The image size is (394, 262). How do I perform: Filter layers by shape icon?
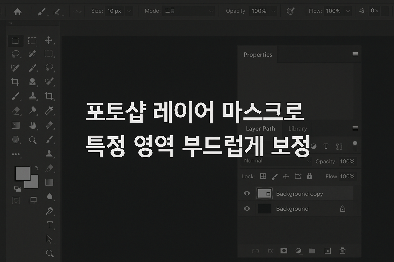coord(339,147)
